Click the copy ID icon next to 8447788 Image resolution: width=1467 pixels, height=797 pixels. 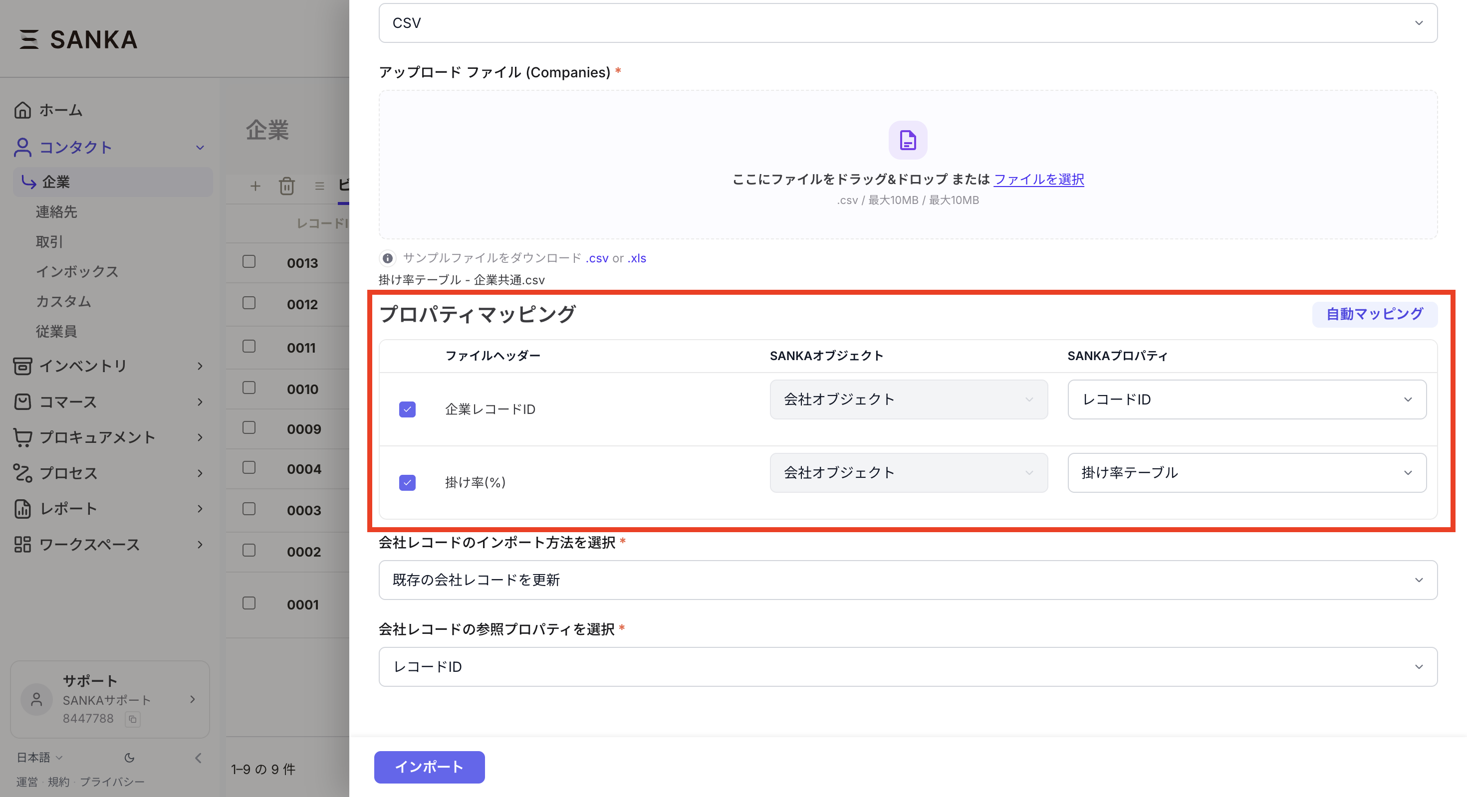tap(133, 719)
